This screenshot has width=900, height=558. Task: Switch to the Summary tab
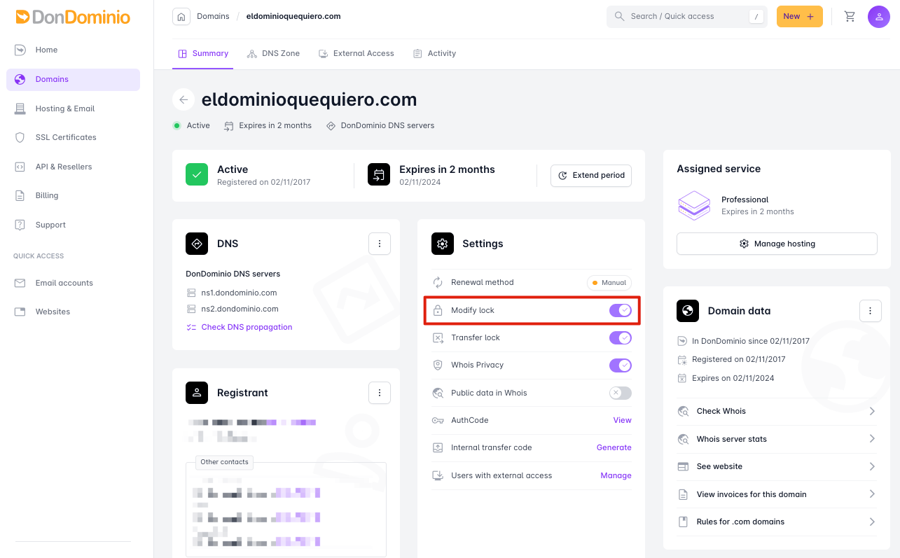tap(203, 53)
